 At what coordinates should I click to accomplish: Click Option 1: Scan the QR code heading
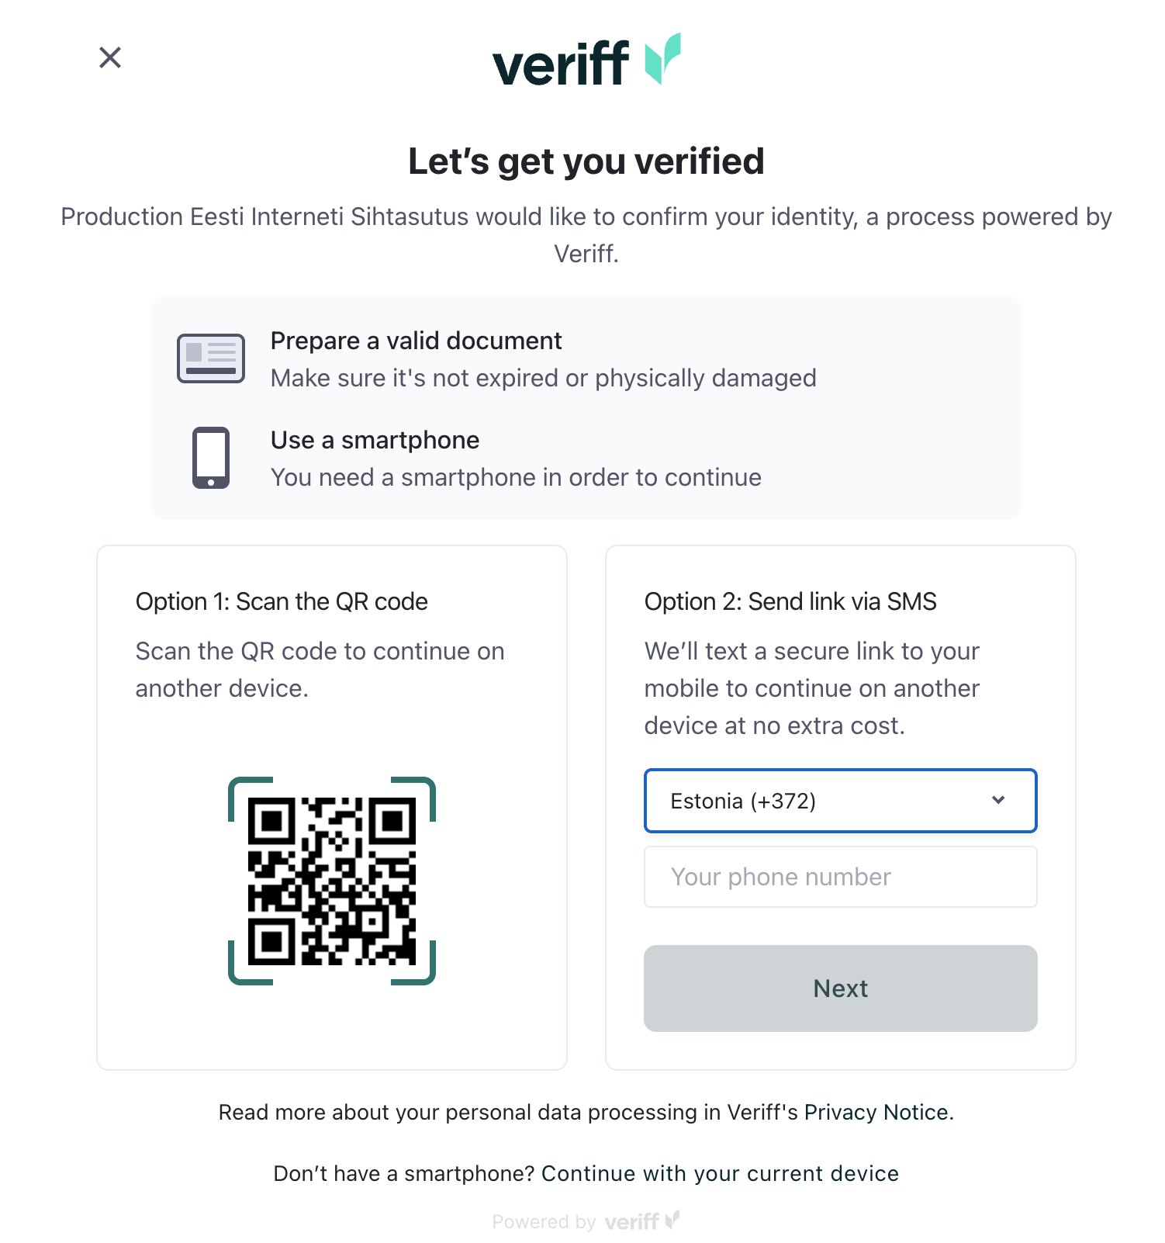click(x=282, y=601)
